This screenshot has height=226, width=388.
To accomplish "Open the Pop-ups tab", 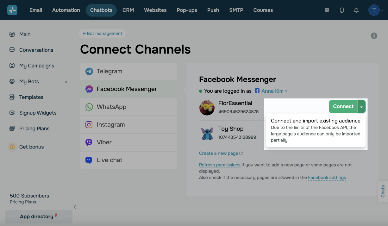I will pyautogui.click(x=187, y=10).
